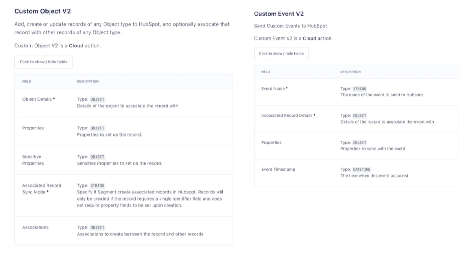Click the Event Name field label
Screen dimensions: 472x253
pos(273,88)
